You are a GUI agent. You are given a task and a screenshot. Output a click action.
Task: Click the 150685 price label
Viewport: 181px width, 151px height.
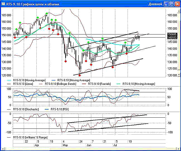pyautogui.click(x=172, y=34)
